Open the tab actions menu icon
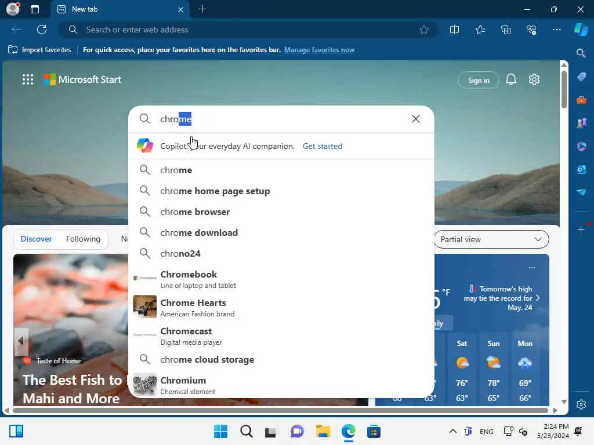Image resolution: width=594 pixels, height=445 pixels. click(34, 9)
